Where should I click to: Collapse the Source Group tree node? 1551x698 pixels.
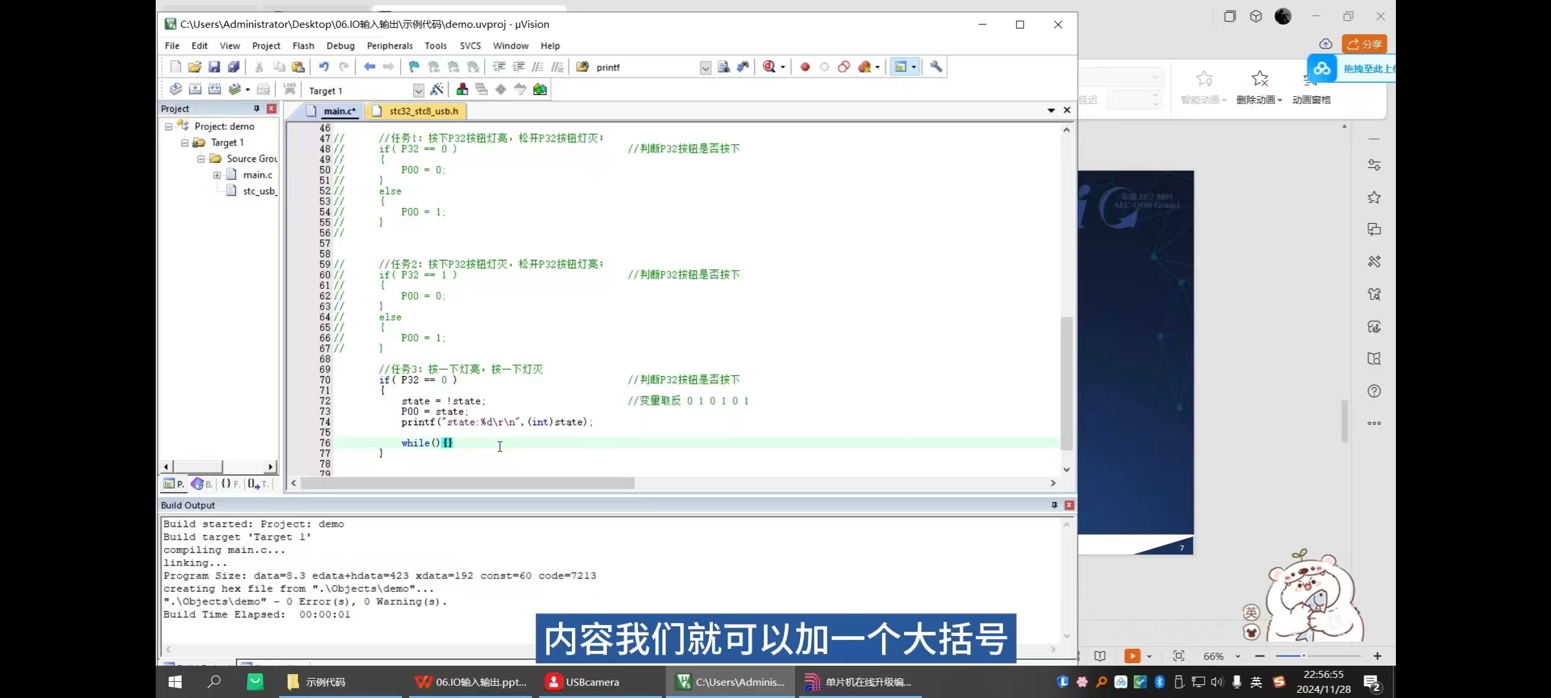(x=200, y=159)
